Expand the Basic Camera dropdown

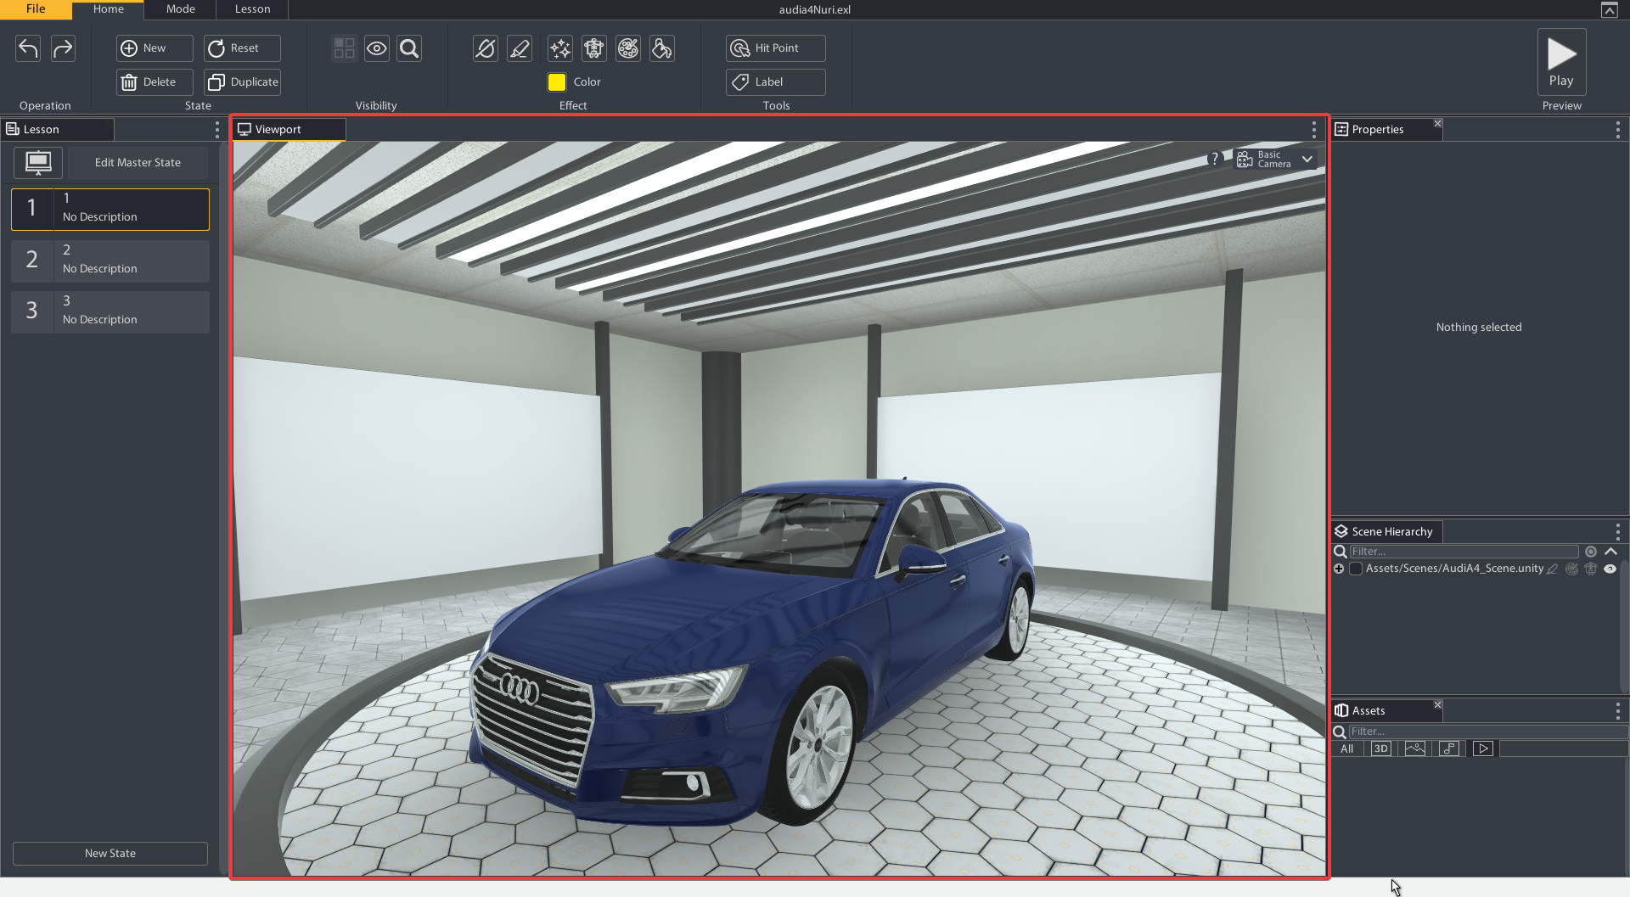coord(1307,159)
